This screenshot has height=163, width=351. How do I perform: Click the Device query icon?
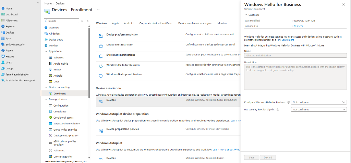(x=46, y=40)
